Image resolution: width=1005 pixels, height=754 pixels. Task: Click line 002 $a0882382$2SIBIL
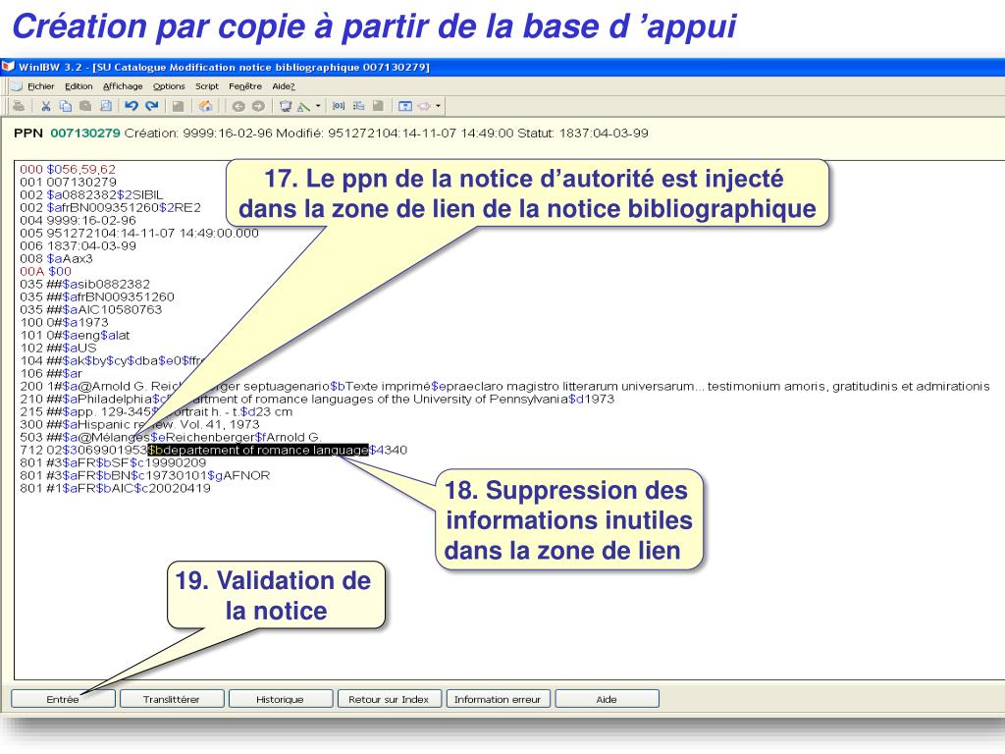(91, 195)
